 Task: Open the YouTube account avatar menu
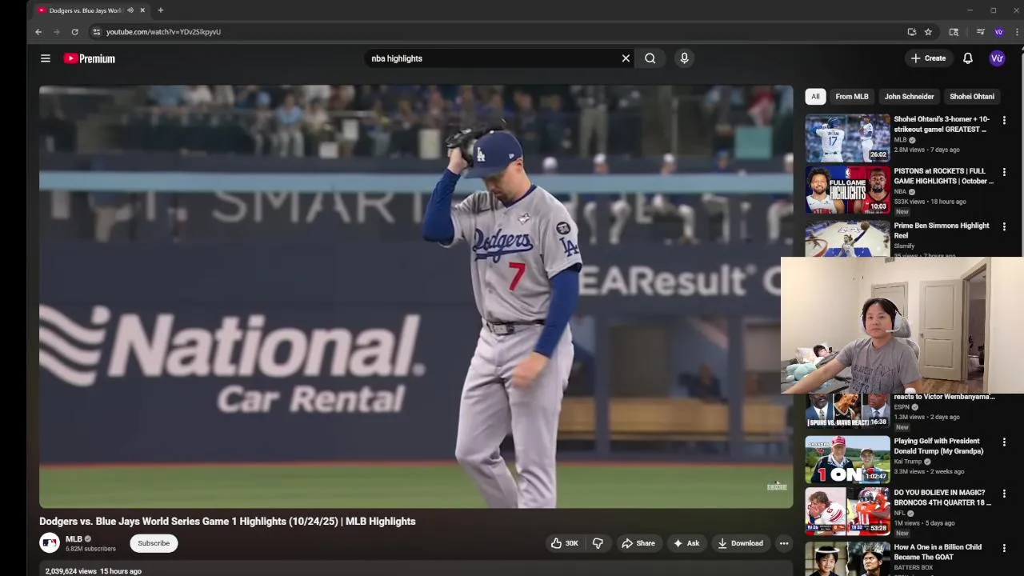point(997,58)
